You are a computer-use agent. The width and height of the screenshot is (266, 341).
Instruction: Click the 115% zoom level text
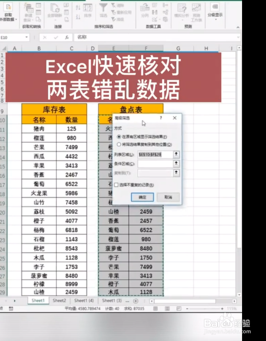tap(231, 309)
